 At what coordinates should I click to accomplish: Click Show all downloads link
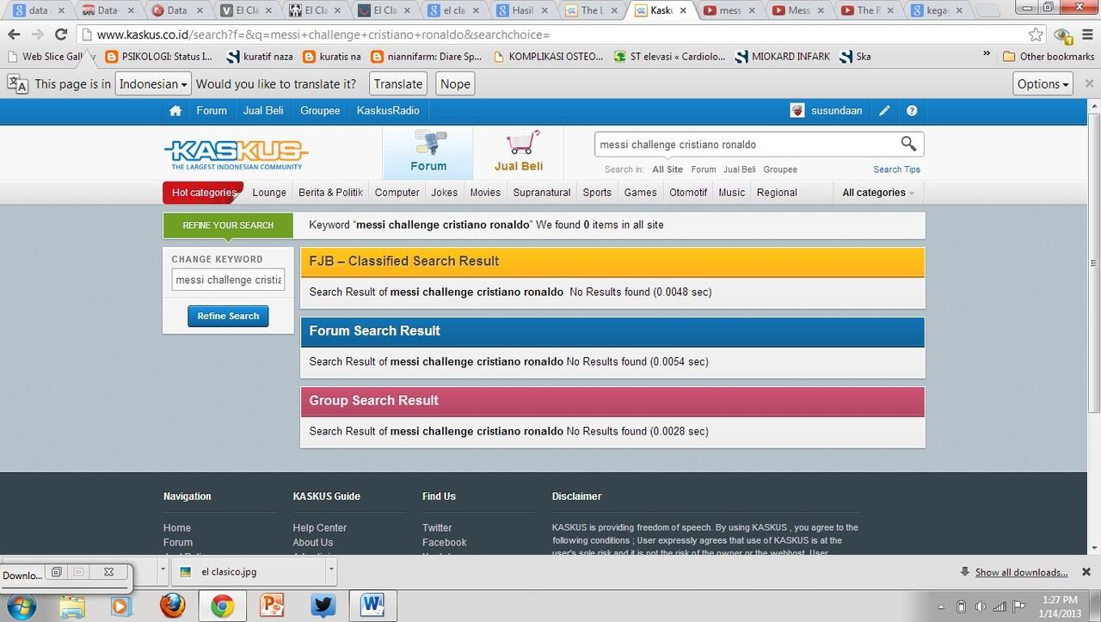tap(1021, 572)
